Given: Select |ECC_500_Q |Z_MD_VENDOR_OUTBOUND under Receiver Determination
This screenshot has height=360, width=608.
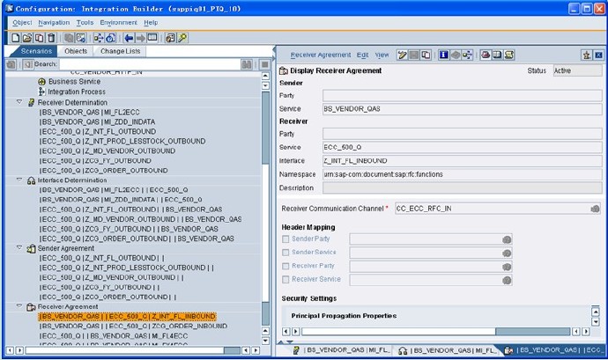Looking at the screenshot, I should point(107,151).
